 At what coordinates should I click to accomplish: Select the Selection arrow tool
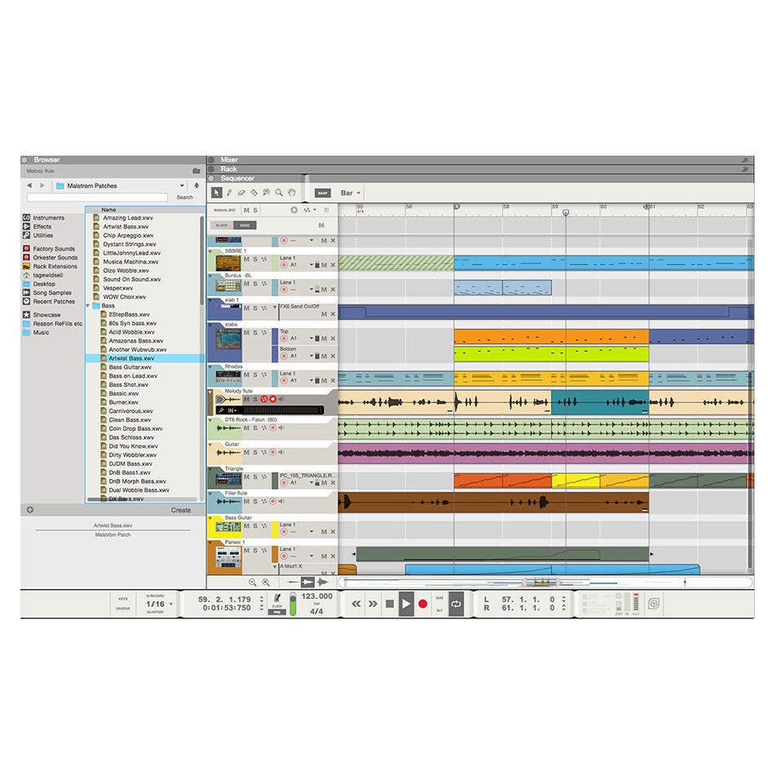(x=216, y=193)
